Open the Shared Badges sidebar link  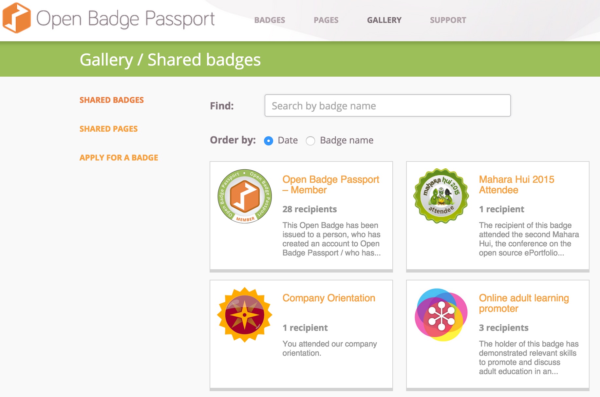112,100
